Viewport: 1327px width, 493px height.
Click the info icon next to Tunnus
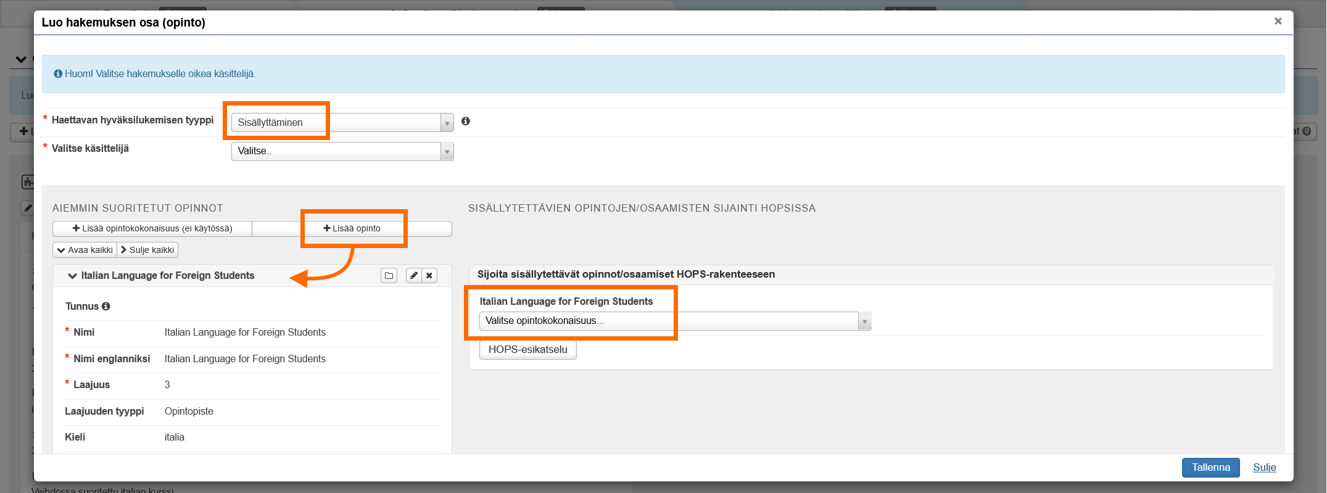[x=106, y=306]
